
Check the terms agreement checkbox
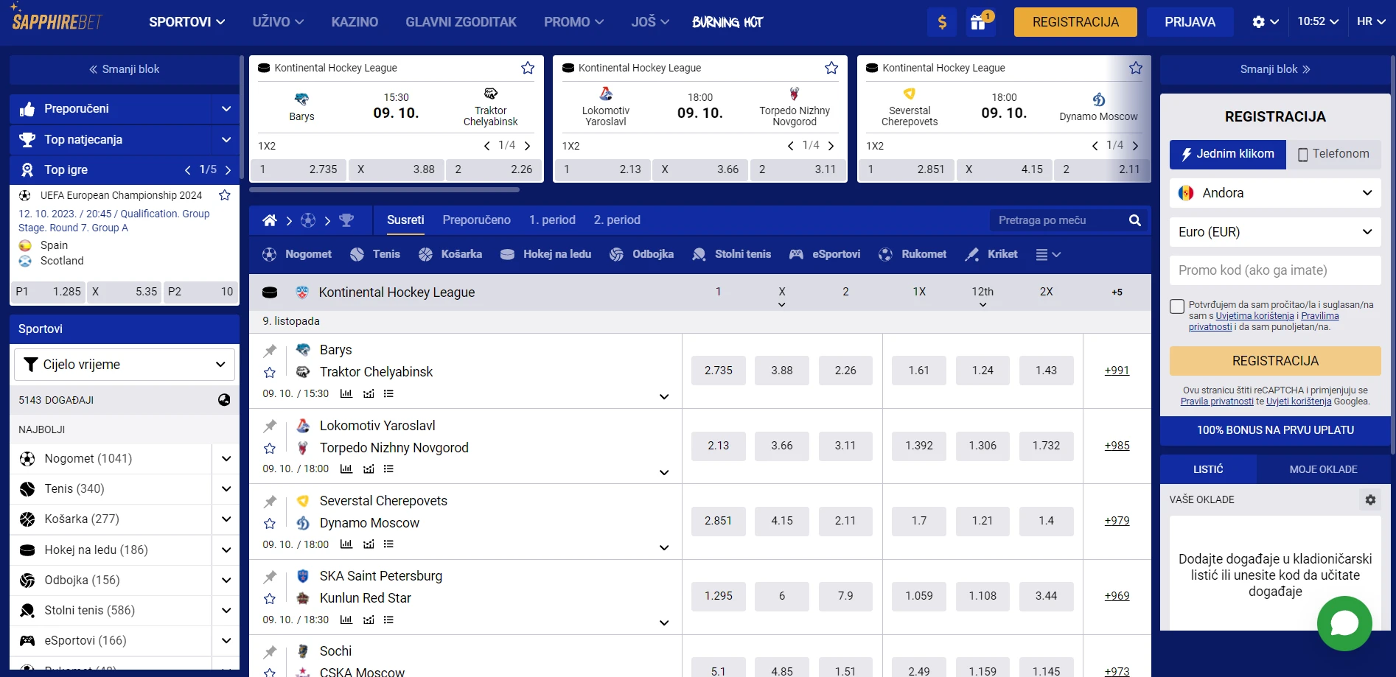[x=1177, y=306]
